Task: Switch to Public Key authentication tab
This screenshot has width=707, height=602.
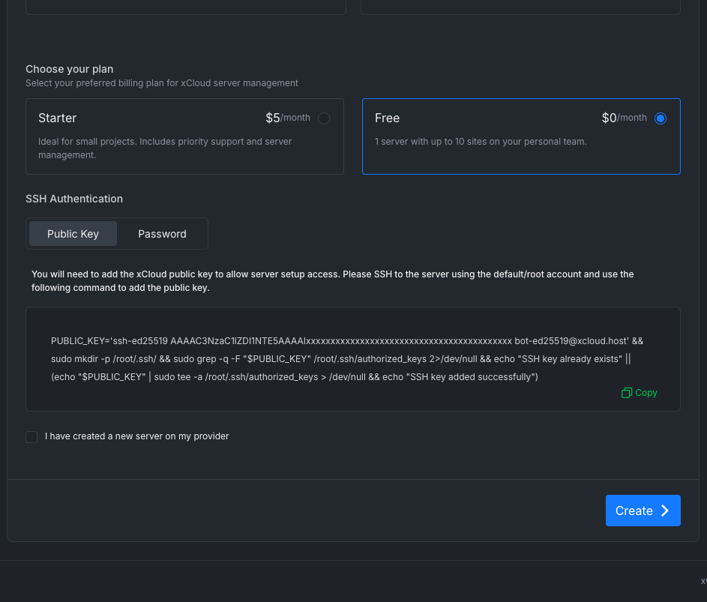Action: [x=73, y=234]
